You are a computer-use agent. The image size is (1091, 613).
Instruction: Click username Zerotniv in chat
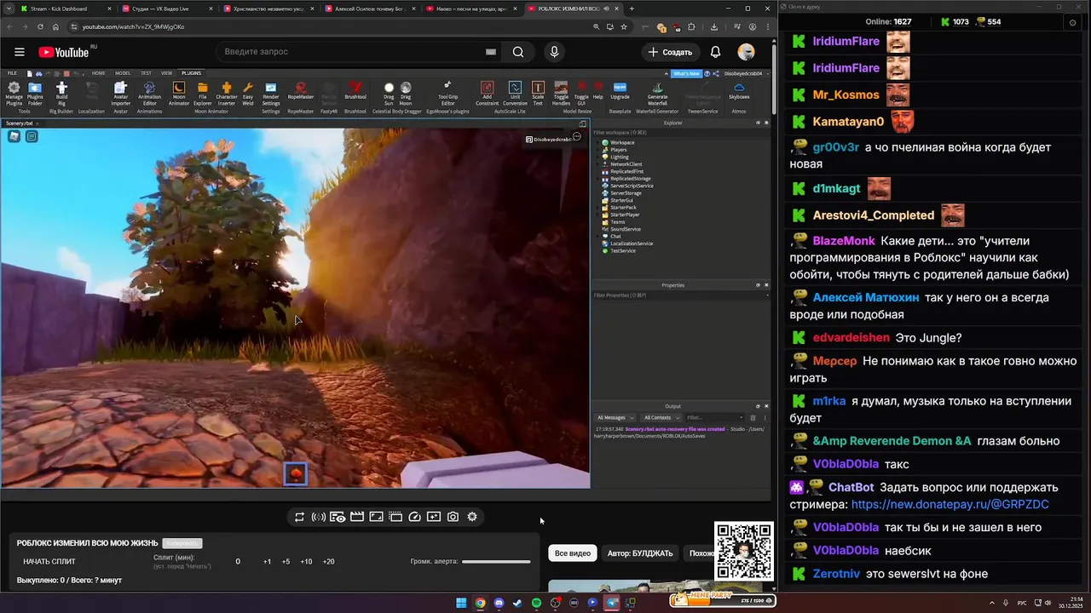coord(836,574)
